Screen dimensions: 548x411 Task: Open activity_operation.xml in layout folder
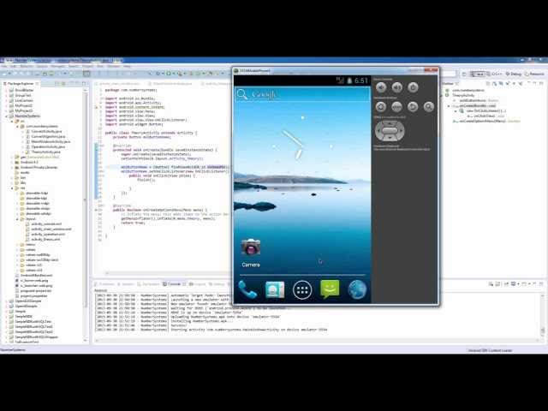point(48,234)
